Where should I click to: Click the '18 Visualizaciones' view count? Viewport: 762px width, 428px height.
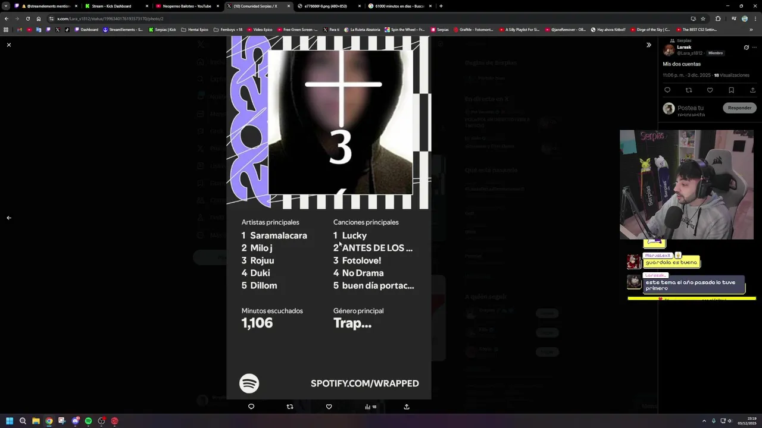[732, 75]
